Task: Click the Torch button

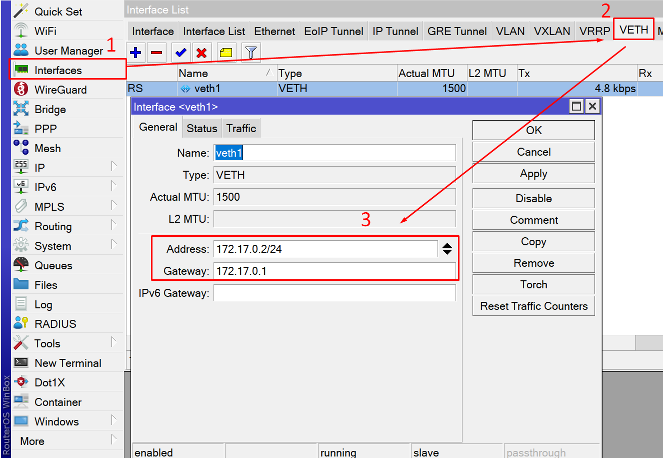Action: pos(533,284)
